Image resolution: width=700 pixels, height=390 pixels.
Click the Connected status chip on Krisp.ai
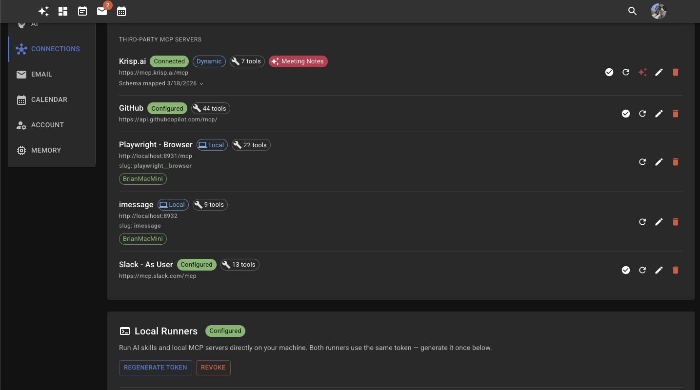click(169, 61)
